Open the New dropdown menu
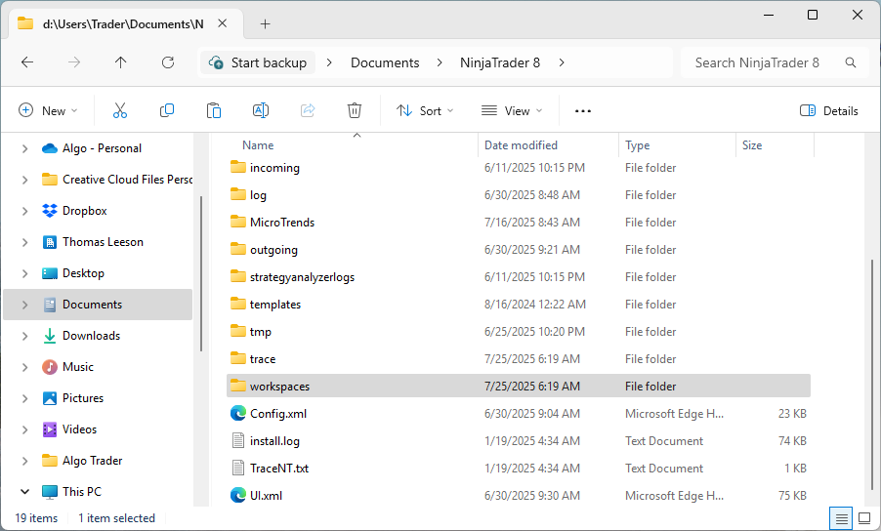 click(x=48, y=110)
